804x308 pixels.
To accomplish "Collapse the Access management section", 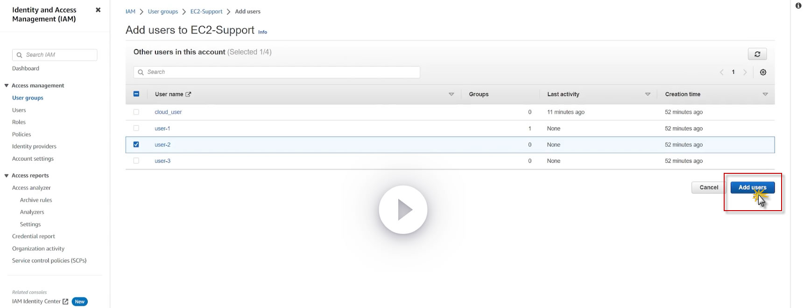I will pyautogui.click(x=7, y=86).
